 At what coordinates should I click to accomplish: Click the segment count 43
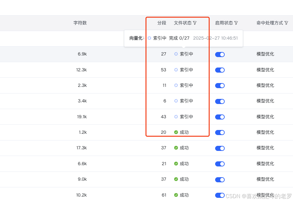click(164, 117)
